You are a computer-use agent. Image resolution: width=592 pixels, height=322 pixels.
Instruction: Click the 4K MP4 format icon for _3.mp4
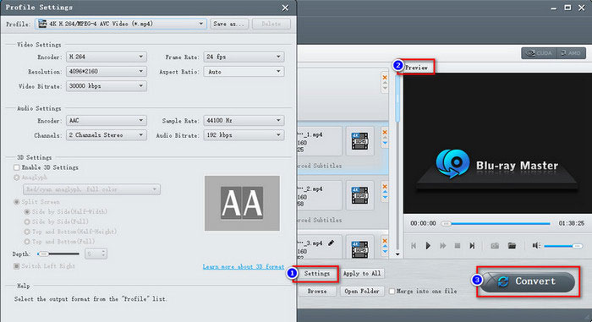359,249
